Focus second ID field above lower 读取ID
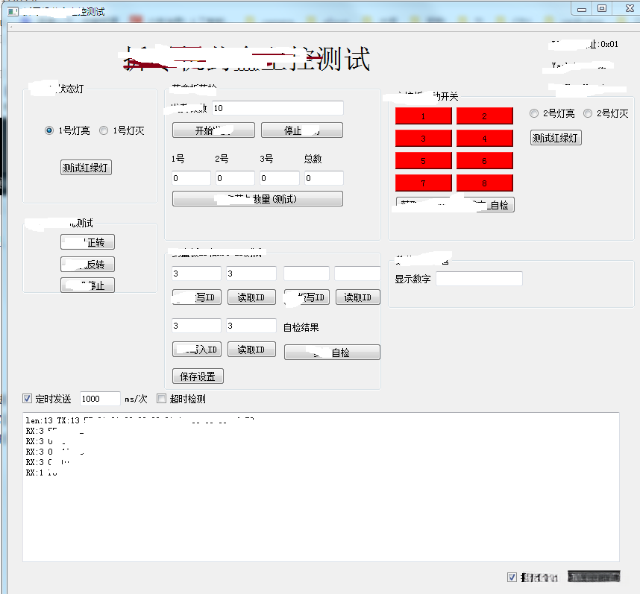 pos(251,326)
